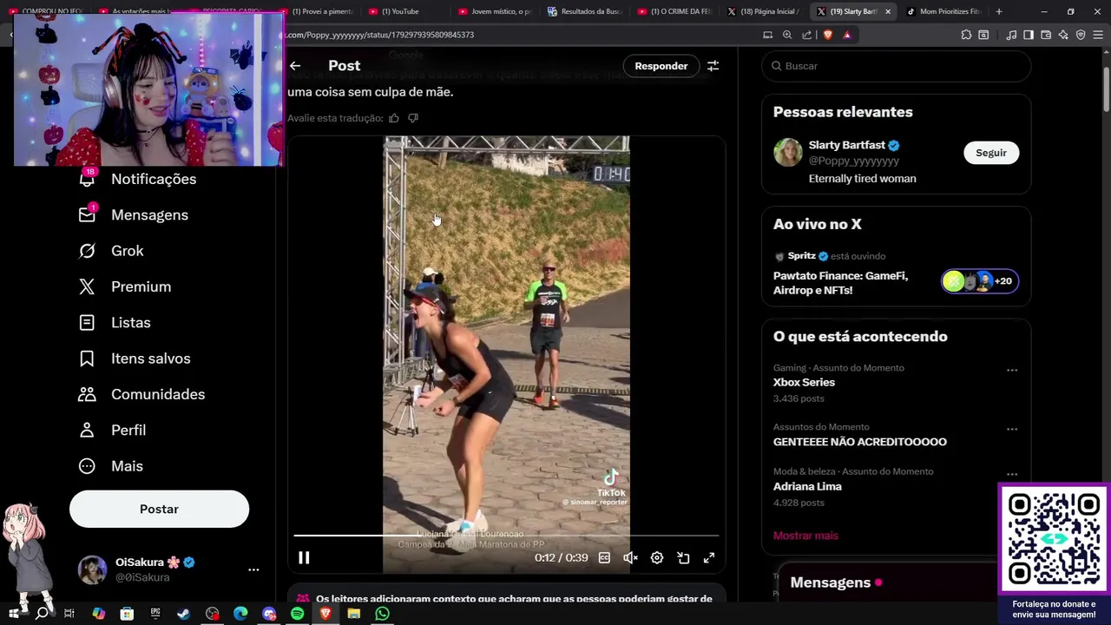
Task: Open Listas in the sidebar
Action: [x=115, y=322]
